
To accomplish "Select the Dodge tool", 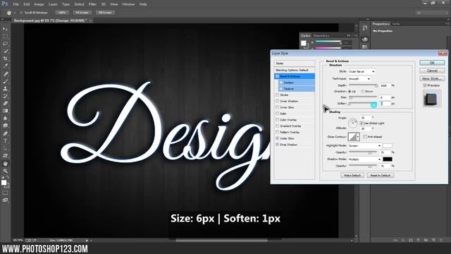I will [x=5, y=126].
